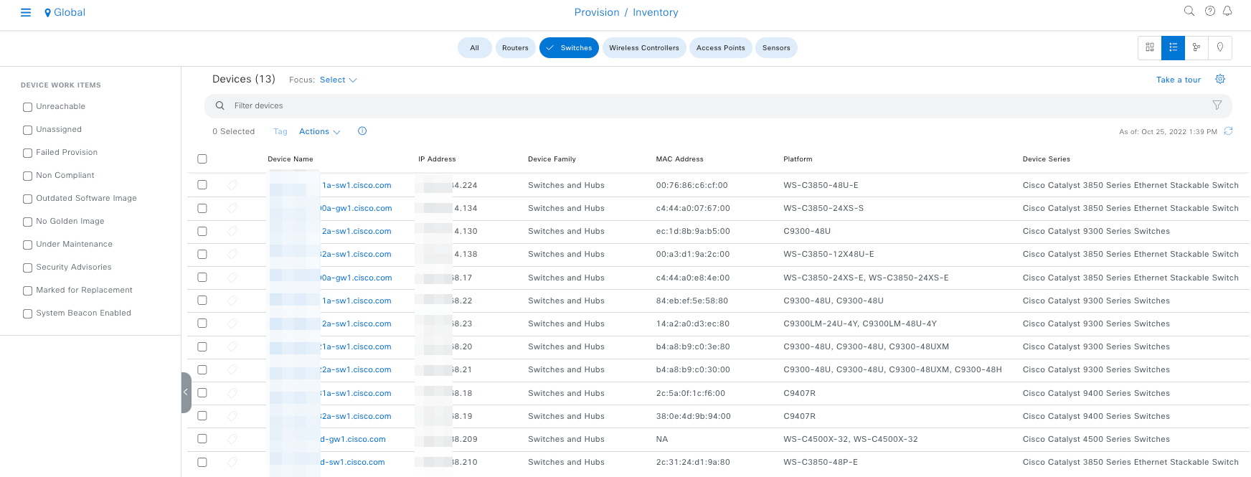Open the notifications bell icon
The height and width of the screenshot is (477, 1251).
pyautogui.click(x=1227, y=11)
